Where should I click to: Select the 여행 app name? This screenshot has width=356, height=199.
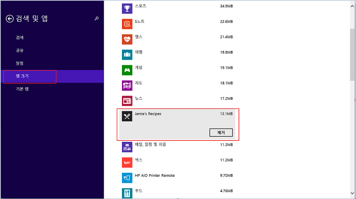139,52
